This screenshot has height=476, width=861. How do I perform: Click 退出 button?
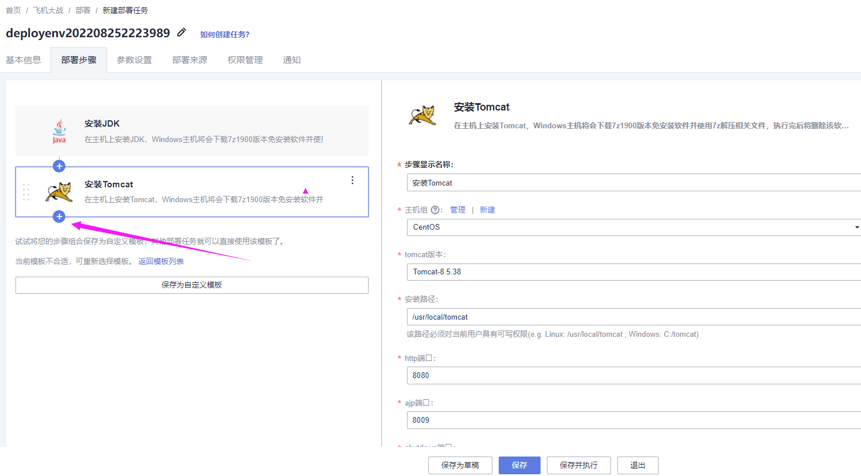[638, 465]
